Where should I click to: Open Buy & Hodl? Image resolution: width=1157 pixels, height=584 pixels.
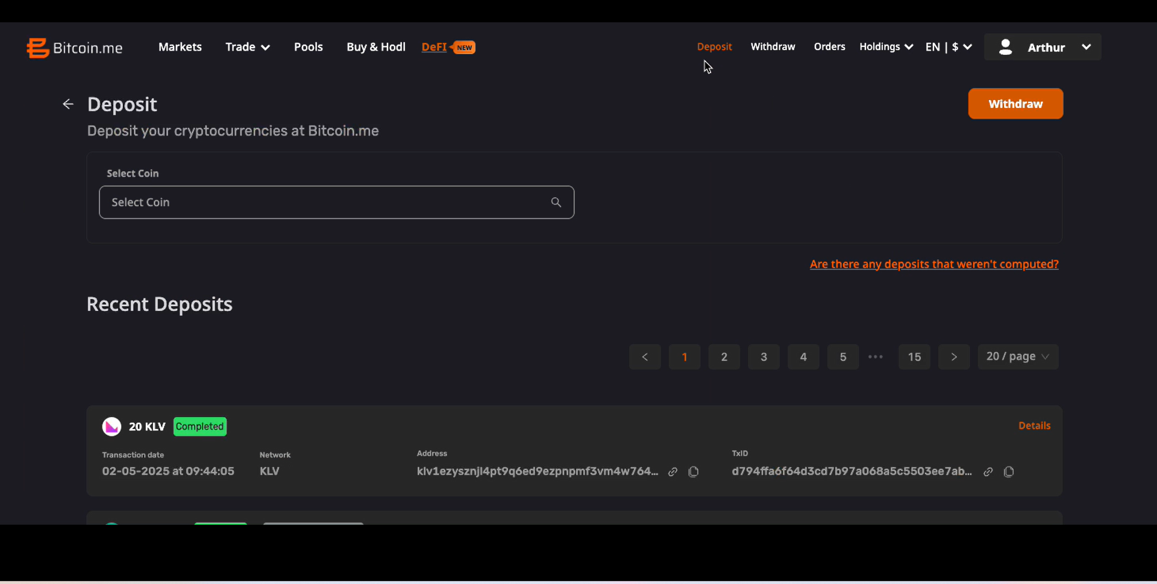pos(376,47)
